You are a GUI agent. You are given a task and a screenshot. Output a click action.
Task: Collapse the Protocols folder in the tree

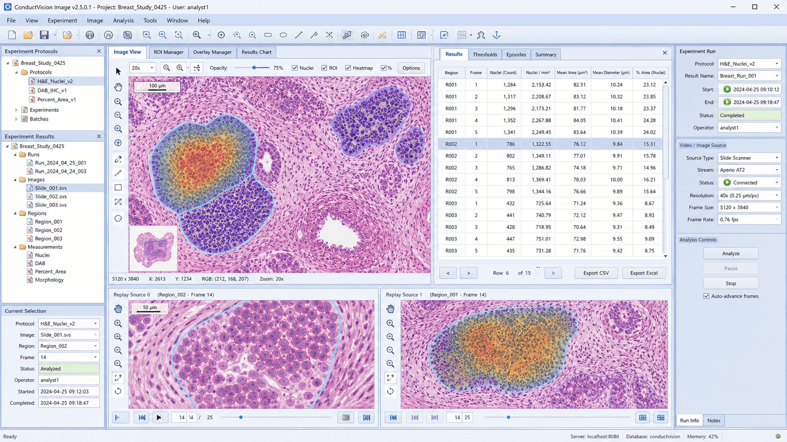coord(16,72)
